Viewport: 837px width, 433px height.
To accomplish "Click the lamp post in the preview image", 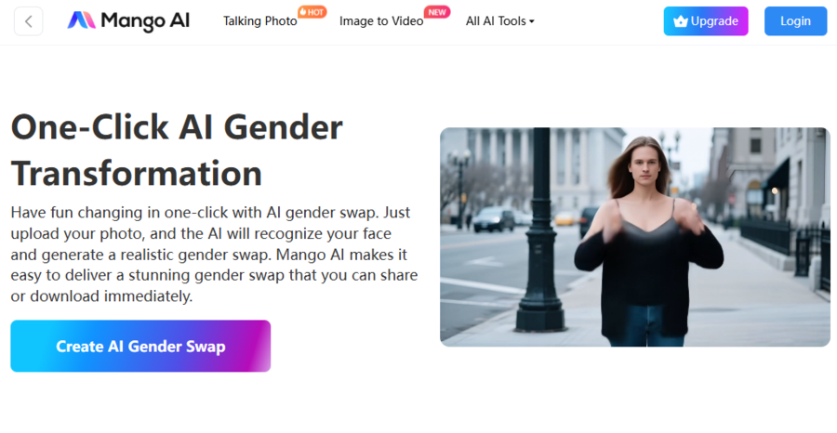I will [540, 230].
